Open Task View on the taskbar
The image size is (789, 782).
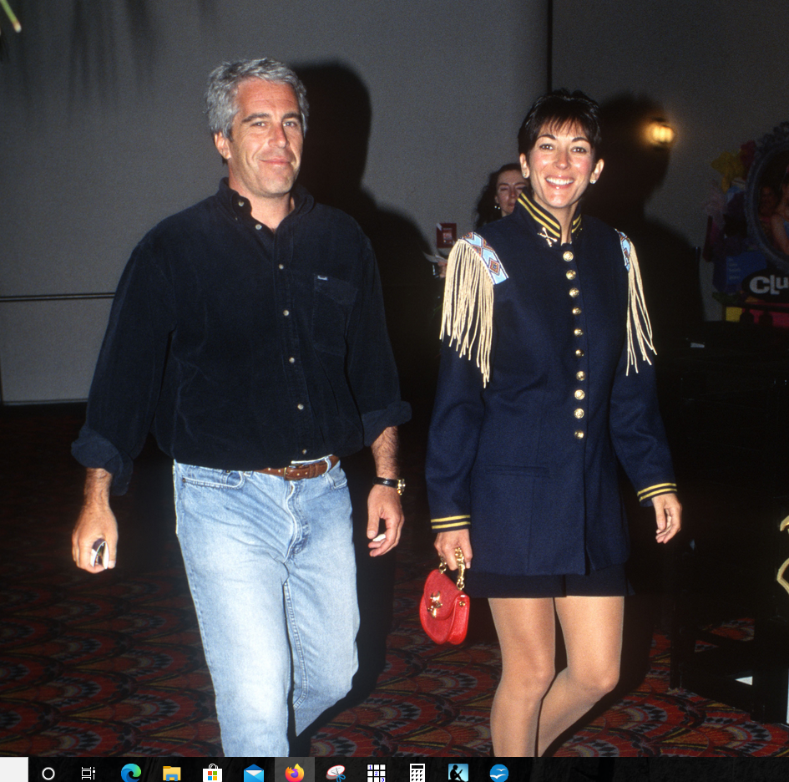89,772
